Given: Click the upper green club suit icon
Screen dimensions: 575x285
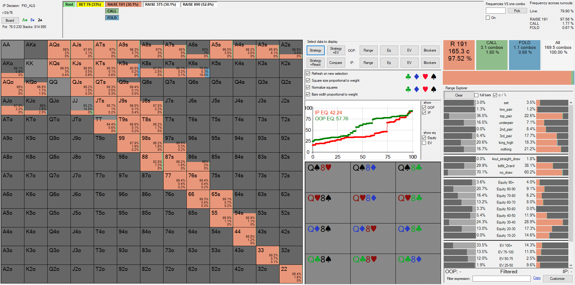Looking at the screenshot, I should (408, 77).
